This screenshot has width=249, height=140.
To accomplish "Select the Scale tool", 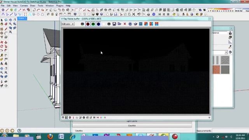I will (2, 50).
